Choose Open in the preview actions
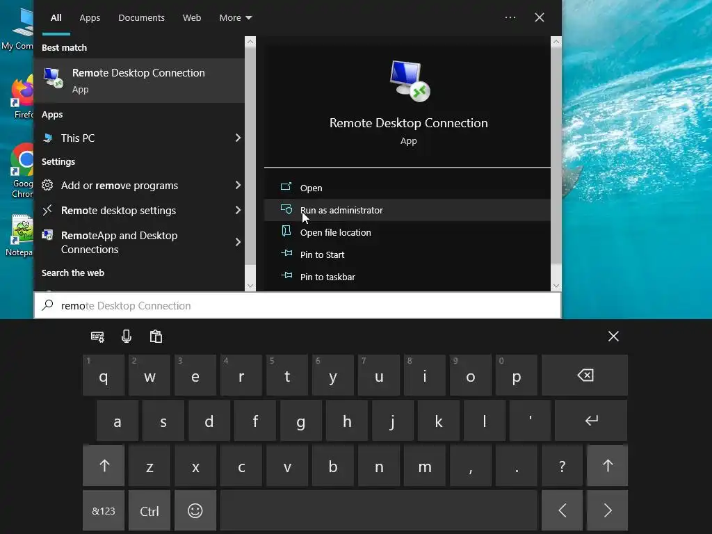The image size is (712, 534). point(407,188)
